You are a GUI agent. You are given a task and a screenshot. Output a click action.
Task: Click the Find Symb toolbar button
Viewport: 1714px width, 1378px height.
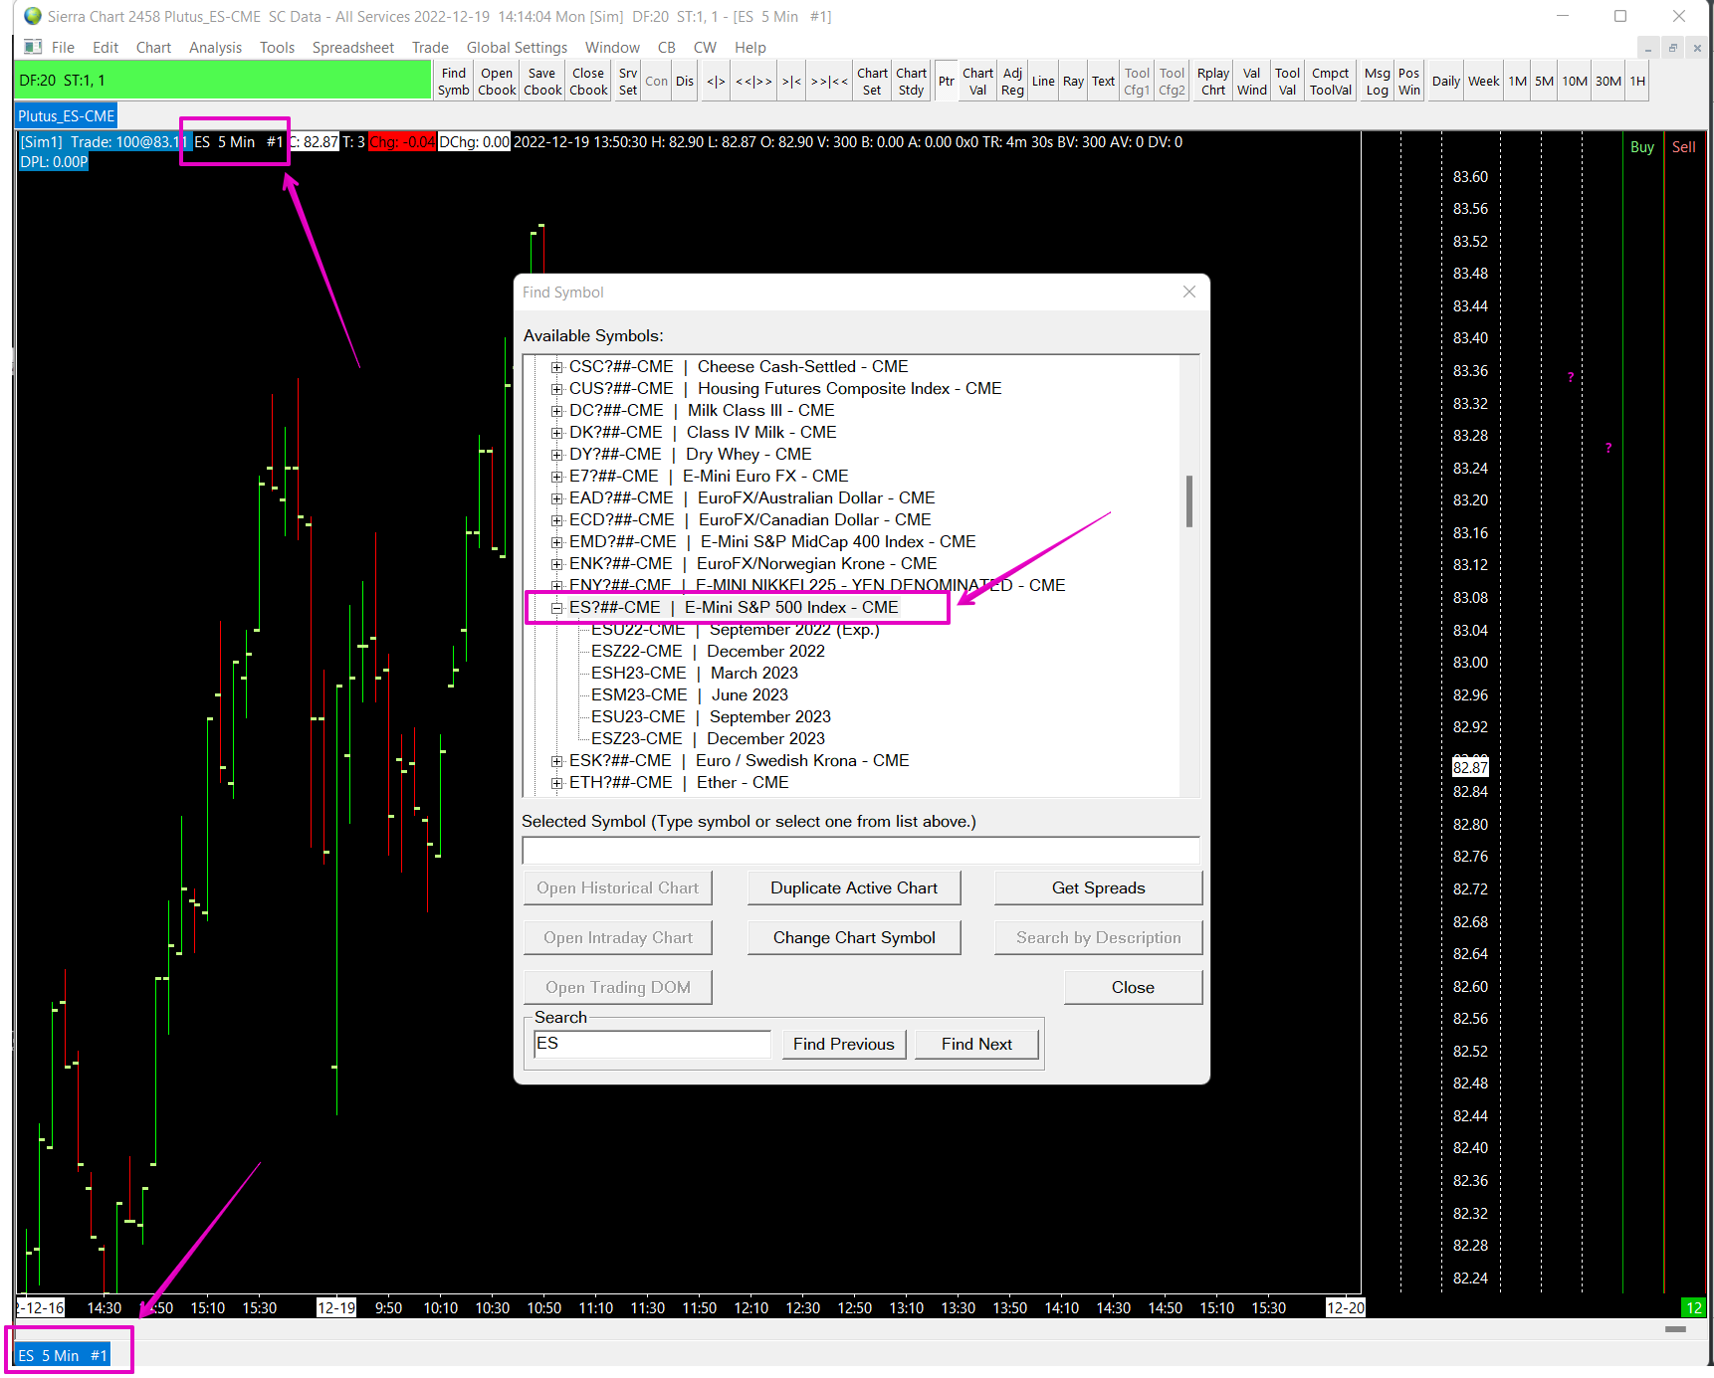(x=453, y=82)
